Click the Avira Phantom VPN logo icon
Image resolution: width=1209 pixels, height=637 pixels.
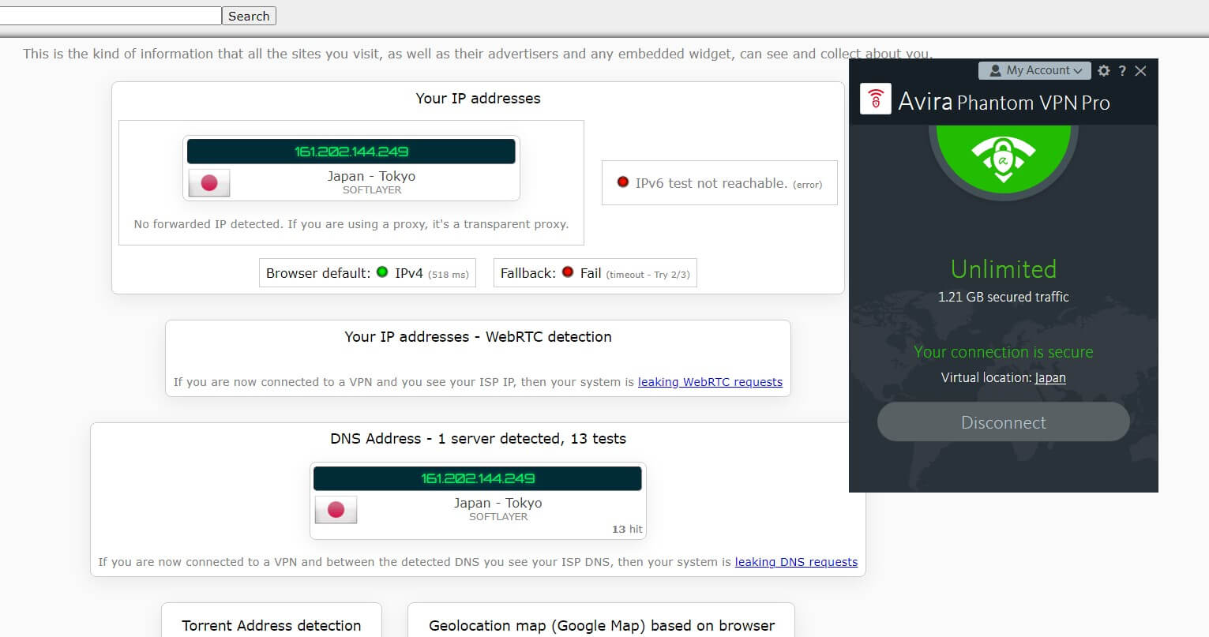pyautogui.click(x=875, y=99)
